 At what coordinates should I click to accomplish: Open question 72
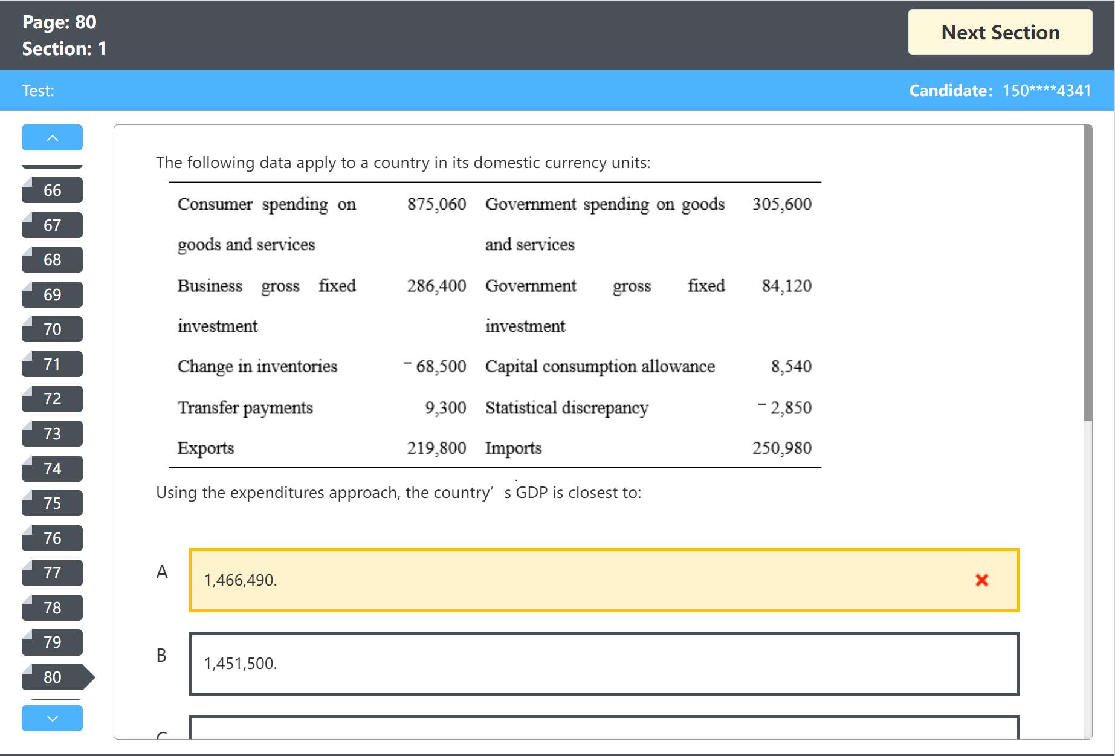tap(52, 399)
